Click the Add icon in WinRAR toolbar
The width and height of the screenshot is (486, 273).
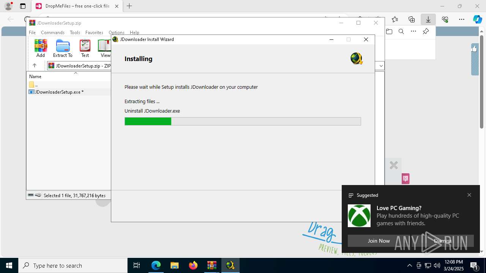tap(41, 48)
